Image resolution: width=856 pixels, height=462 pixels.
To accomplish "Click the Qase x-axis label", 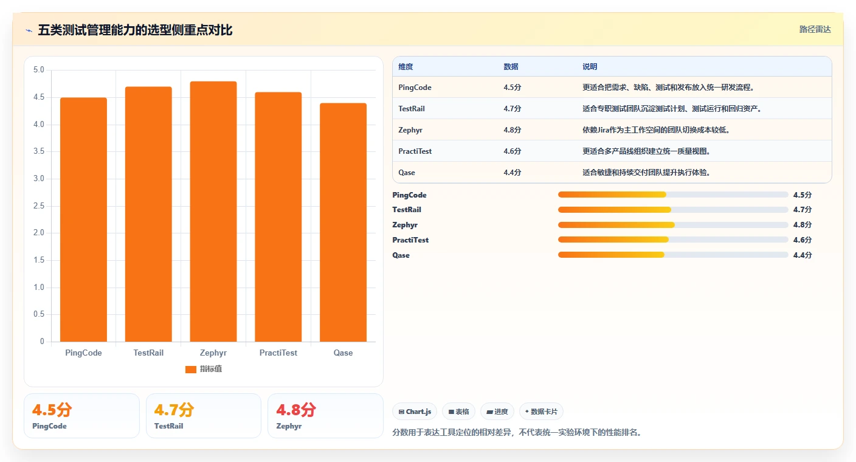I will coord(343,353).
